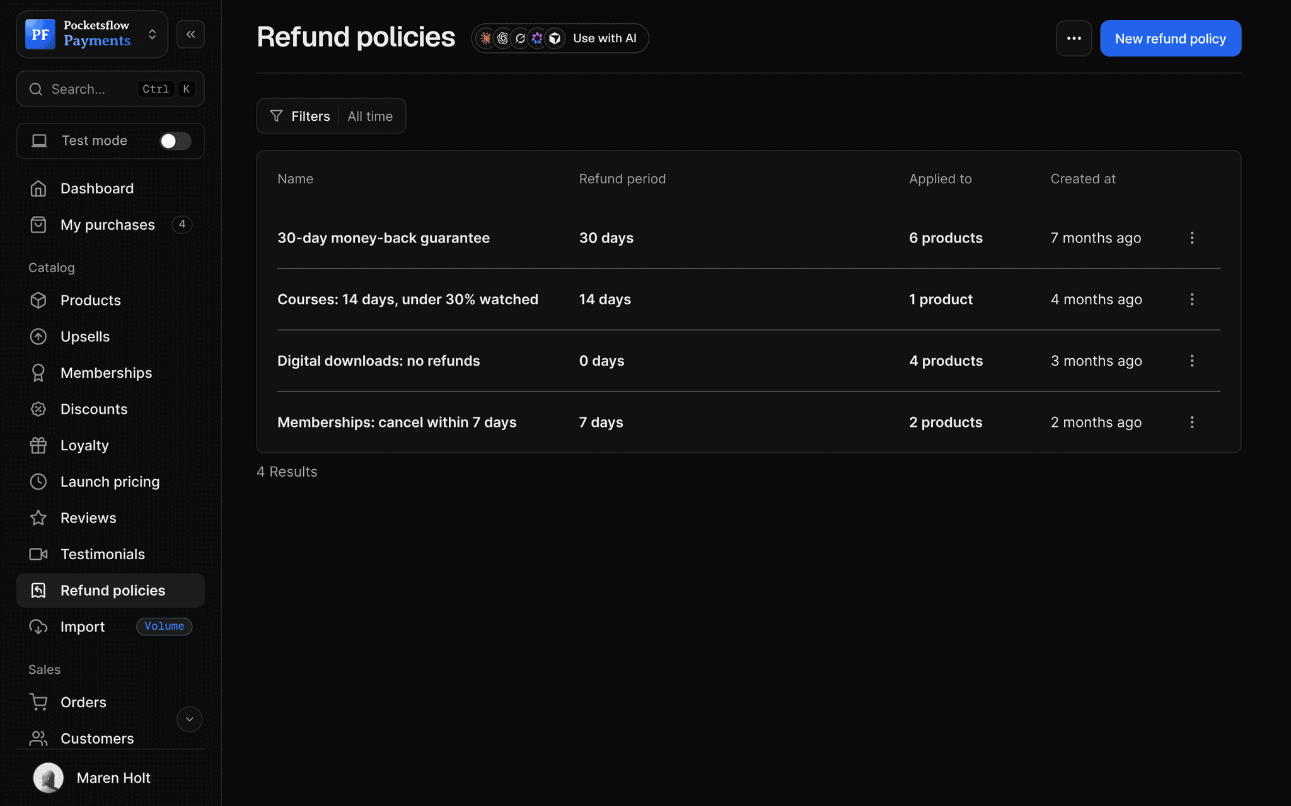Open actions for 30-day money-back guarantee
The width and height of the screenshot is (1291, 806).
click(1191, 238)
